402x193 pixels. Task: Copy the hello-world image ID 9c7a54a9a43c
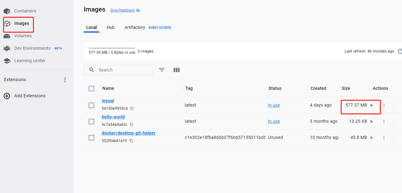click(132, 125)
